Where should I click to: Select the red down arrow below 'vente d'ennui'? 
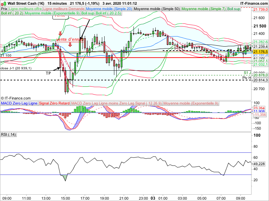[70, 45]
